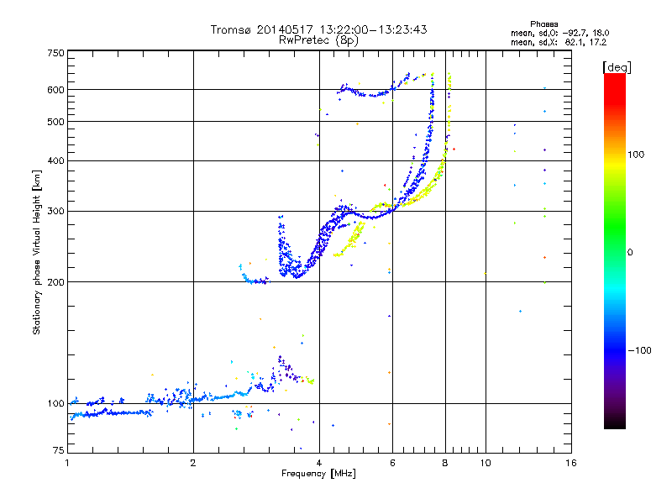Click the colorbar next to the '0' label
672x504 pixels.
(615, 253)
